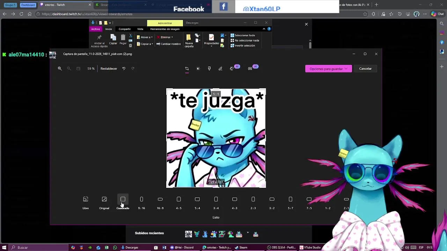
Task: Select the crop tool in the editor toolbar
Action: point(187,69)
